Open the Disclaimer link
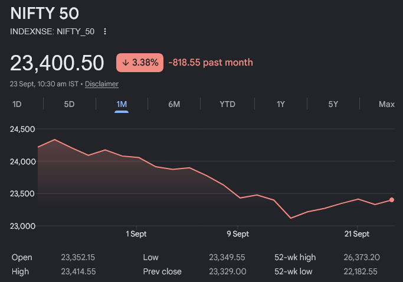403x282 pixels. pos(101,84)
